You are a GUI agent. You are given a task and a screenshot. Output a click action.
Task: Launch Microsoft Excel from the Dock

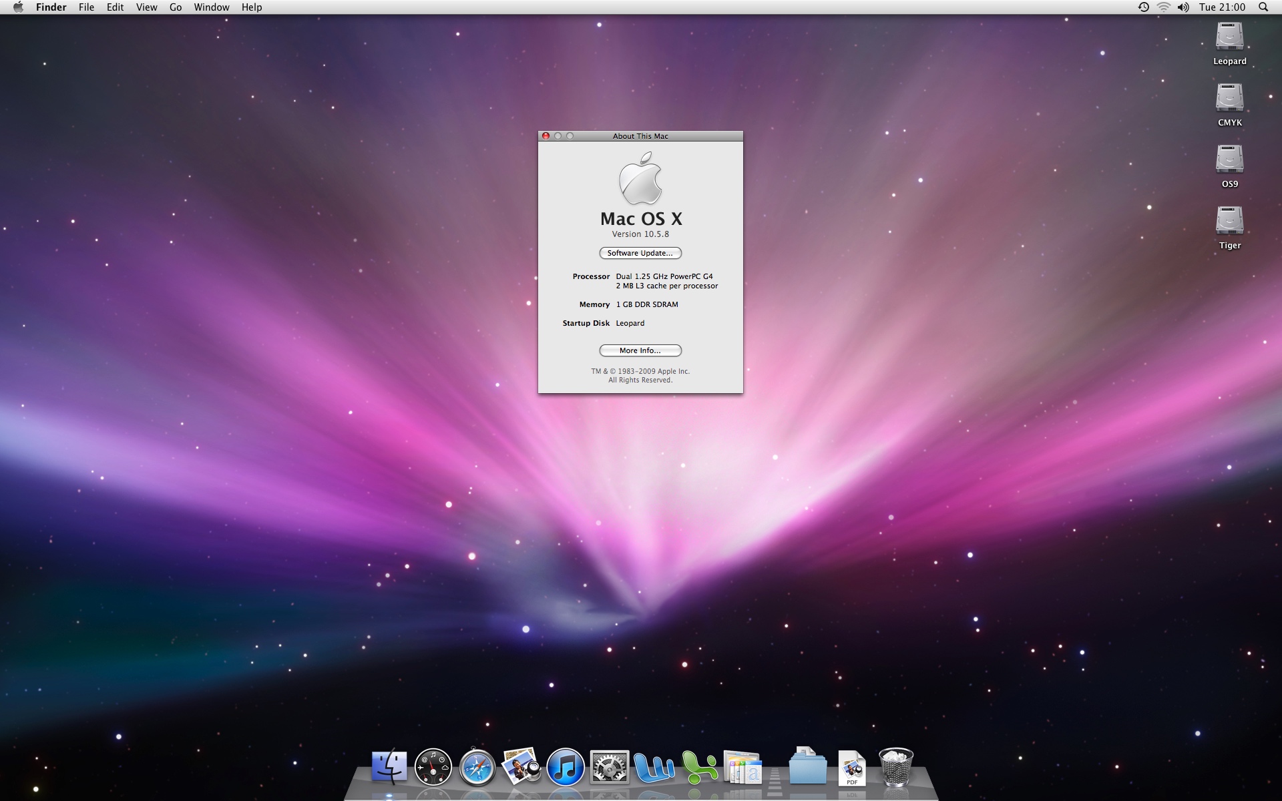tap(698, 766)
